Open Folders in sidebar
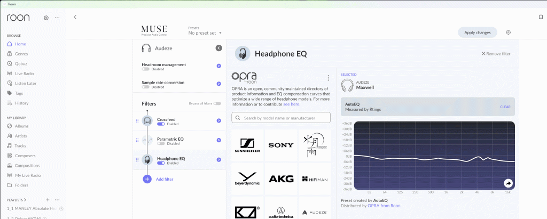 [21, 185]
